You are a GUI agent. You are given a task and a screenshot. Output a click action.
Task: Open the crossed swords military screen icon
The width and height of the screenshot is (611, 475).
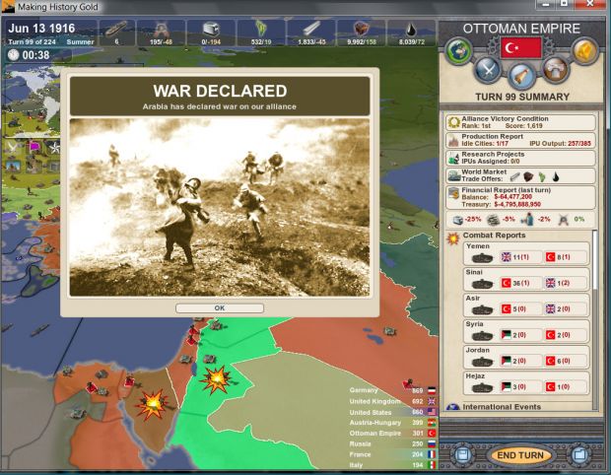click(488, 70)
